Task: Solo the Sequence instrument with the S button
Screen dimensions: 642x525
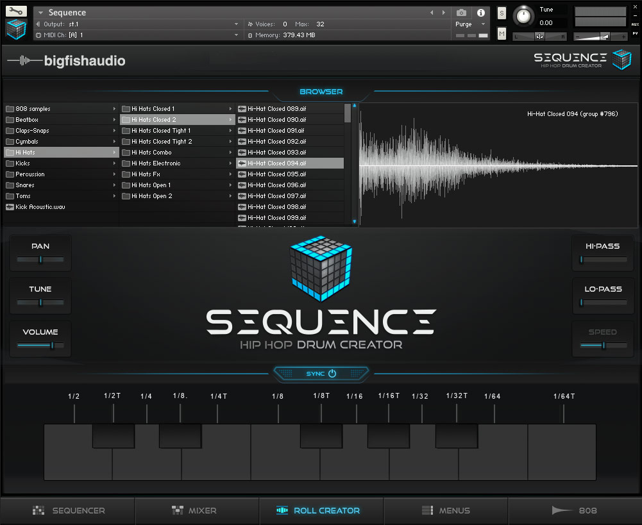Action: click(x=502, y=12)
